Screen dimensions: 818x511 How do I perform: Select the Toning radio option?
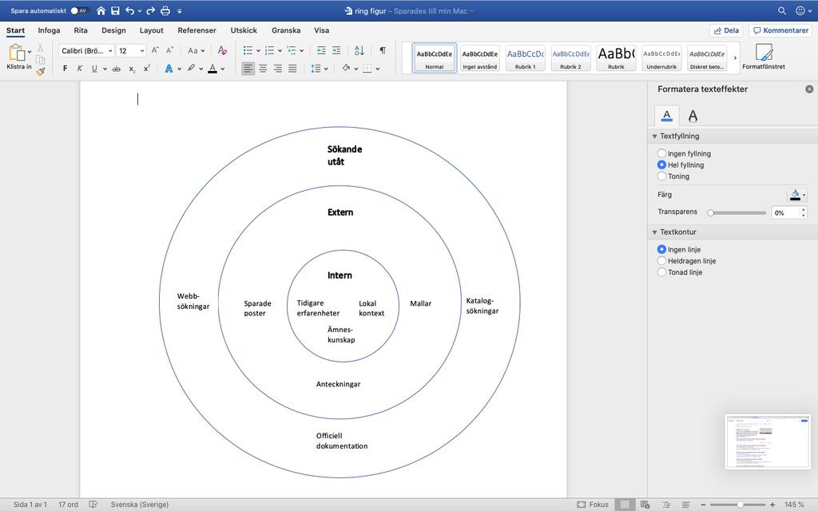[661, 176]
